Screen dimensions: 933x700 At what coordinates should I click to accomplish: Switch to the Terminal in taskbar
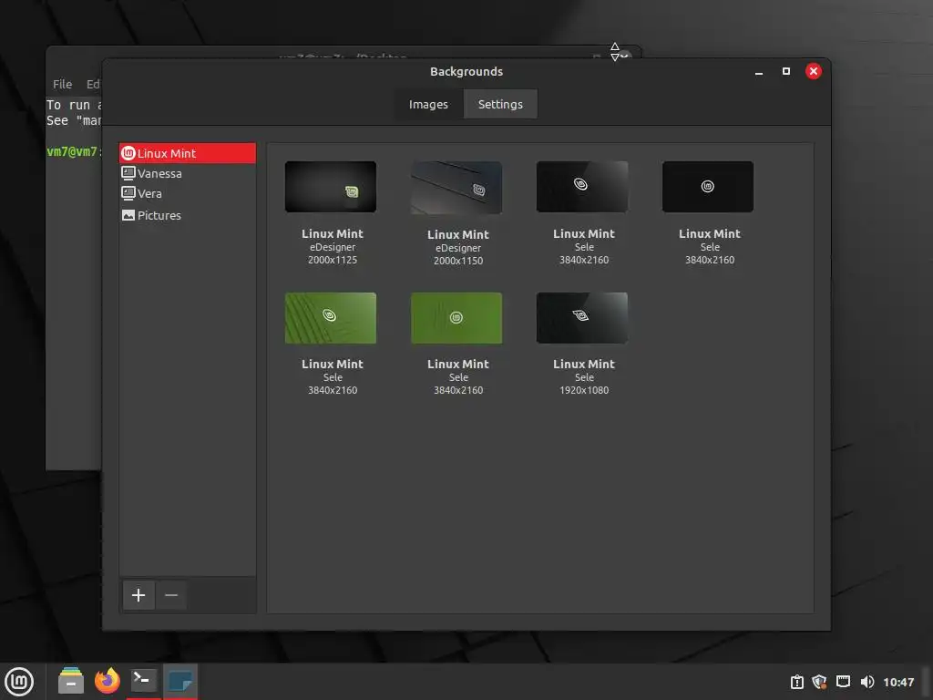[143, 681]
